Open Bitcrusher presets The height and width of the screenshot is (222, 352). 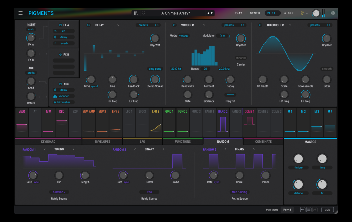click(x=315, y=25)
